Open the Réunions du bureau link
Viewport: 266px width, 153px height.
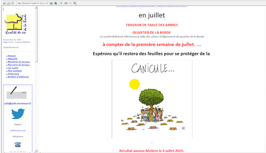coord(19,65)
